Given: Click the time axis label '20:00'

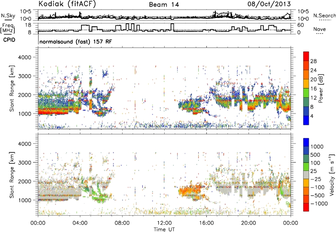Looking at the screenshot, I should click(x=249, y=223).
